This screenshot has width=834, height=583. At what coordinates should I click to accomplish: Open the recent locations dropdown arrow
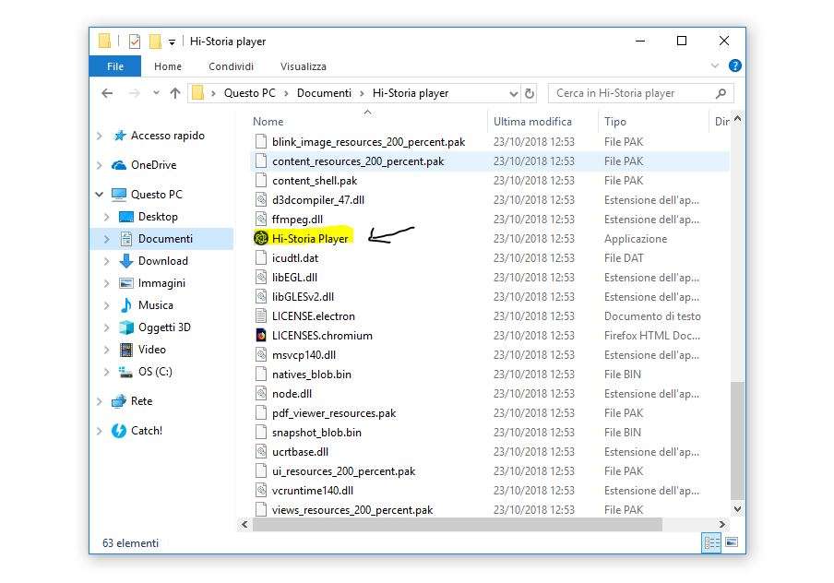[x=156, y=93]
